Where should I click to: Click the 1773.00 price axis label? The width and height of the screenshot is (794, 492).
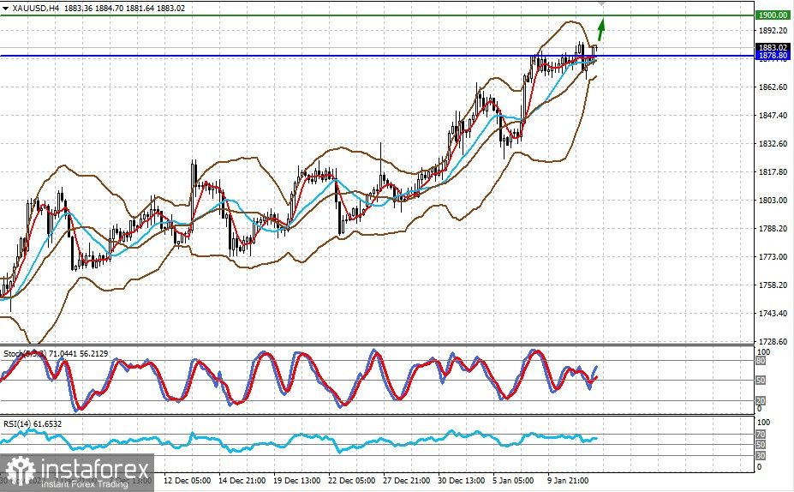tap(773, 257)
